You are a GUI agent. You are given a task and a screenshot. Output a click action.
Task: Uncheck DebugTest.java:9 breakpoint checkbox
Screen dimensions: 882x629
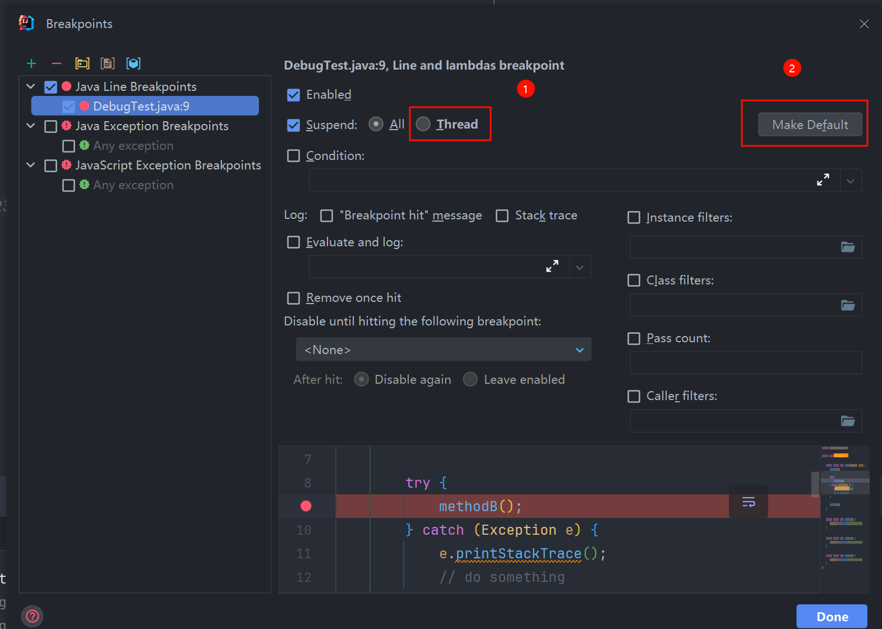(x=68, y=106)
